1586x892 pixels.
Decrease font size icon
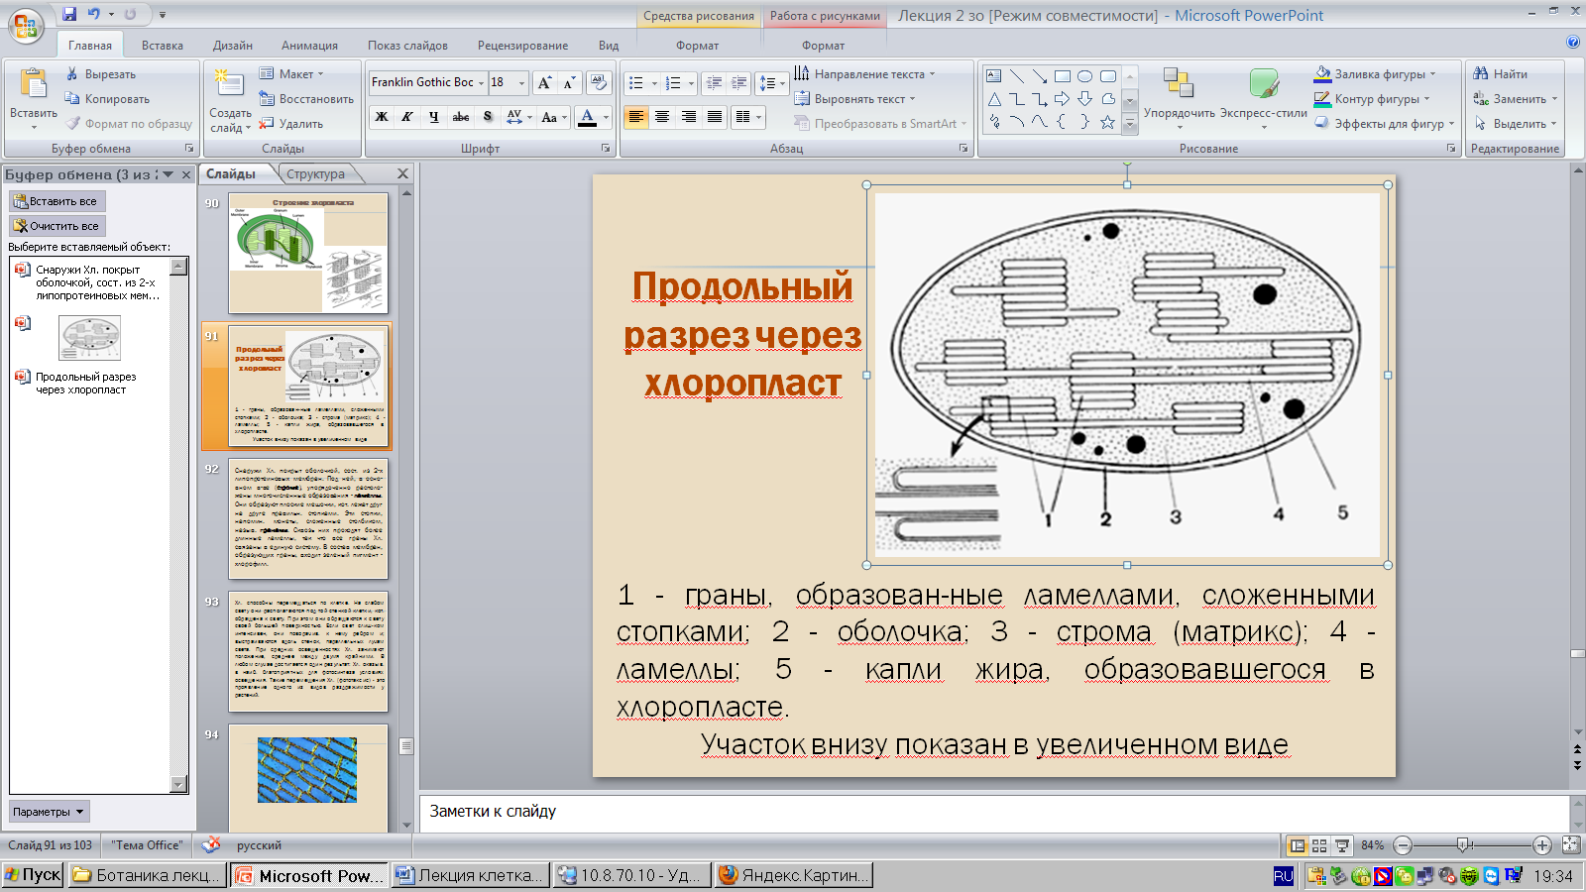(569, 83)
